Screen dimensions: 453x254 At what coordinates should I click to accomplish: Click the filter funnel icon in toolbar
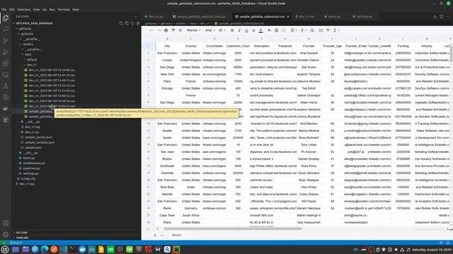point(328,30)
